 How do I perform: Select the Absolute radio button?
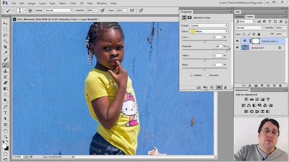click(x=207, y=75)
